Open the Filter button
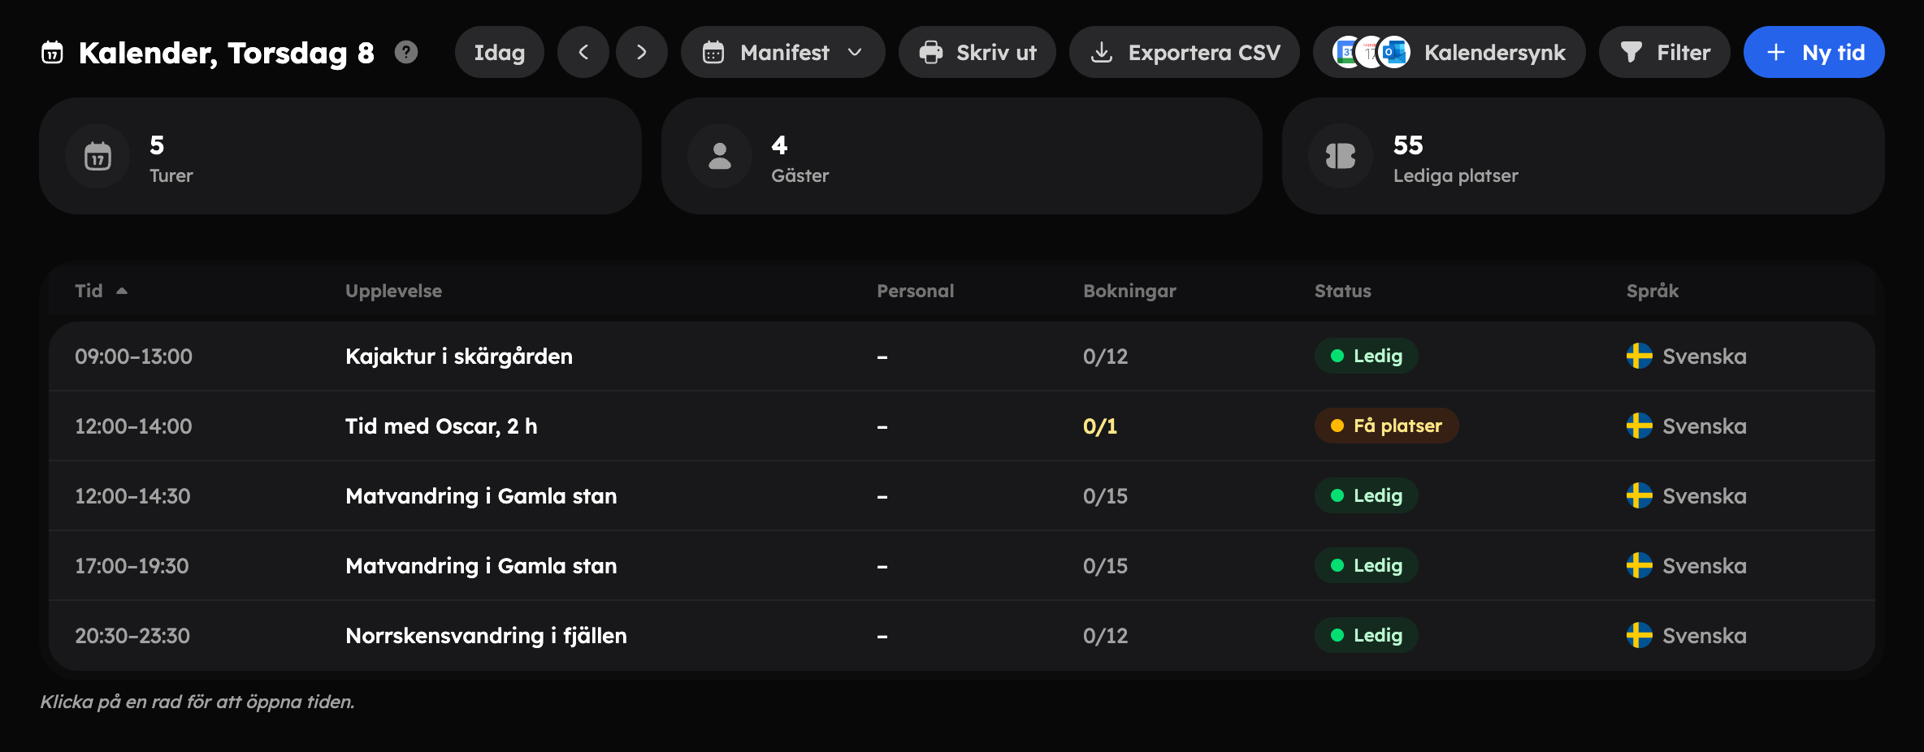The width and height of the screenshot is (1924, 752). 1665,52
